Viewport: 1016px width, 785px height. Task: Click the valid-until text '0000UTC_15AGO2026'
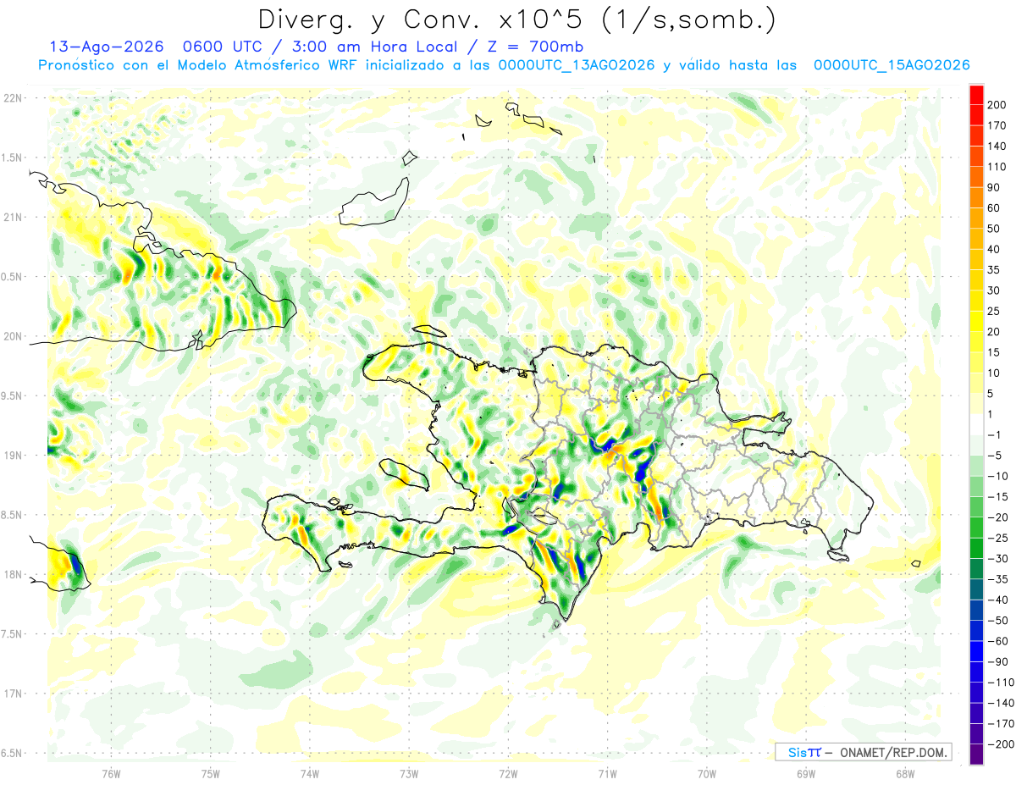point(892,65)
